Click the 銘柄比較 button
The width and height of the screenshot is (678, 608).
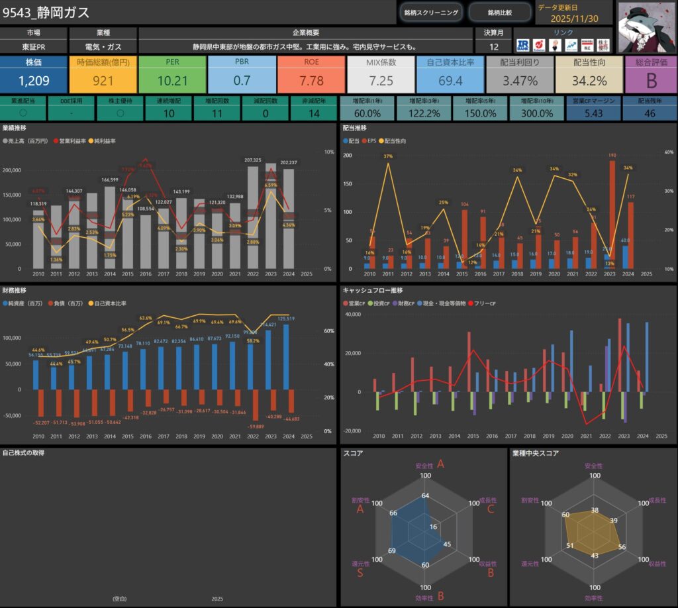[500, 13]
